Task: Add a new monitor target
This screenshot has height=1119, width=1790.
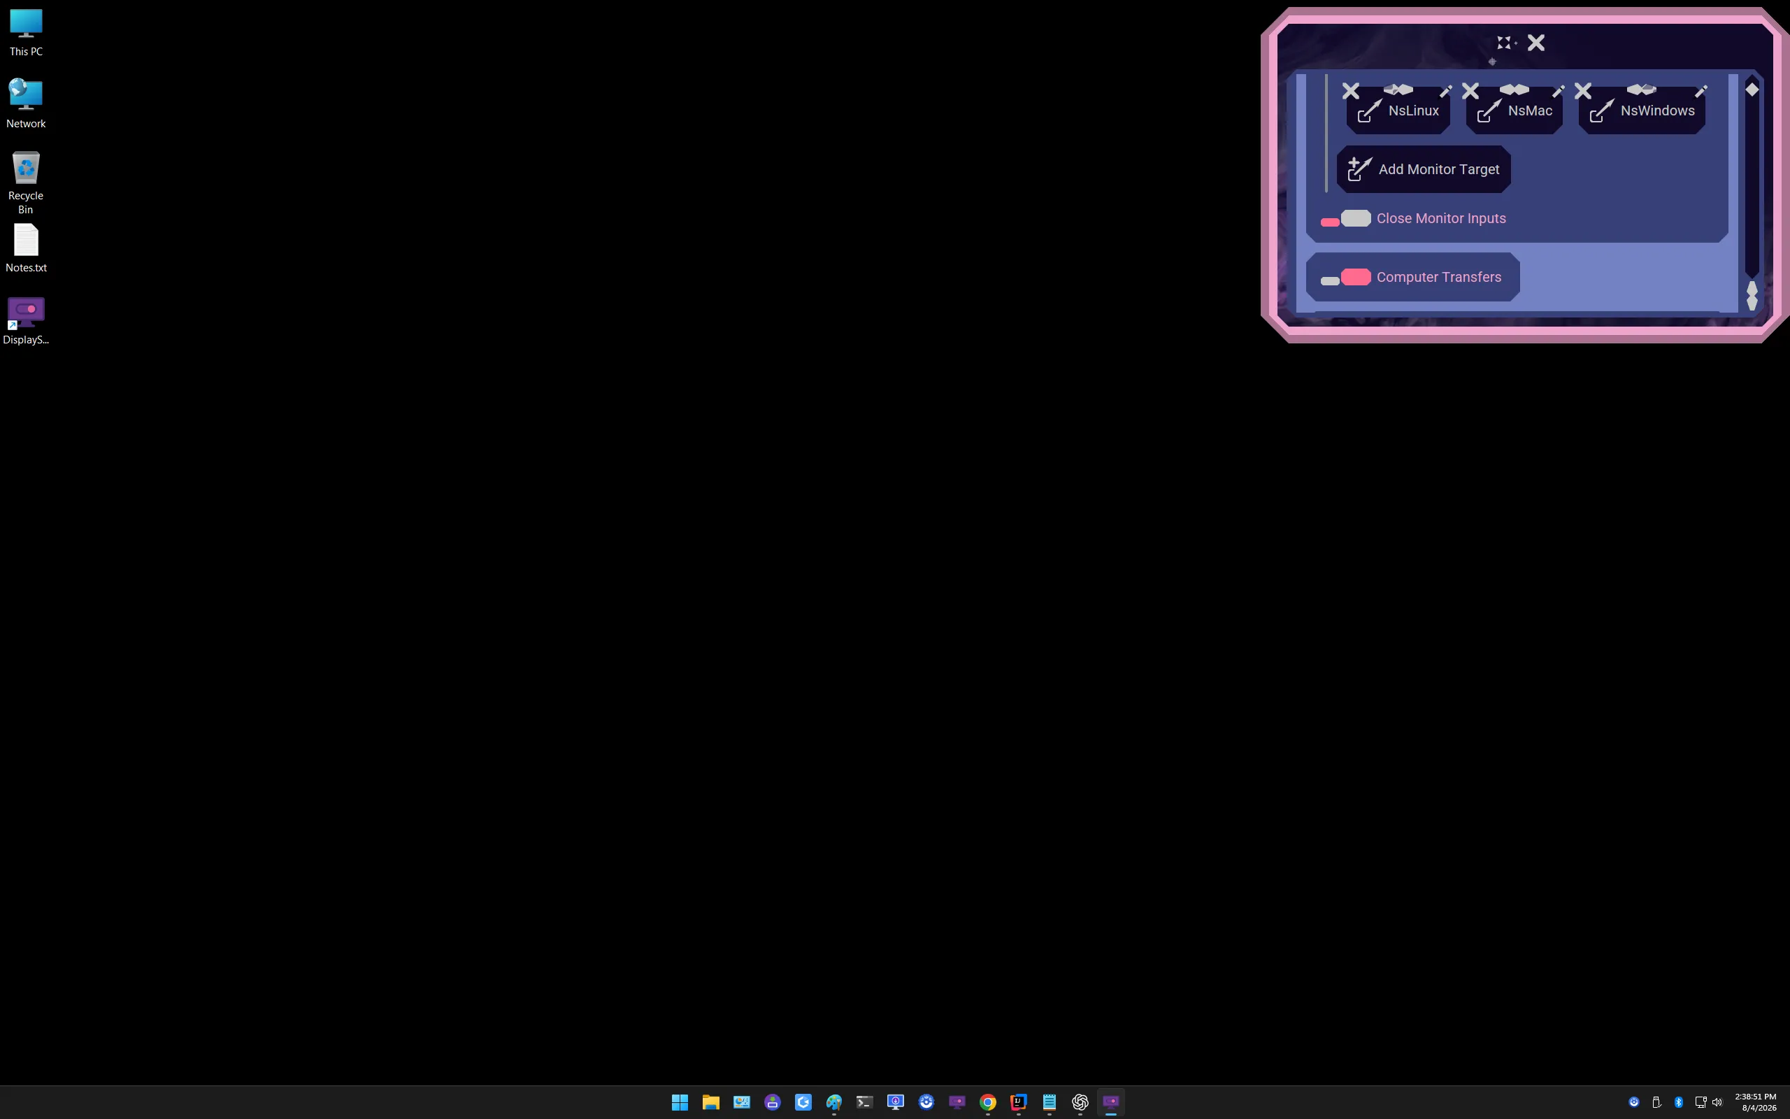Action: click(1423, 169)
